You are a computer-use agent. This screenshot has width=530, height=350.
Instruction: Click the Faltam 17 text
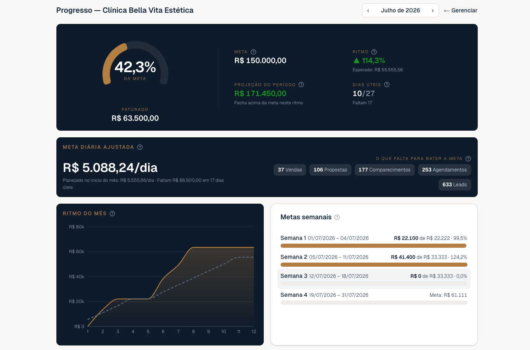362,103
